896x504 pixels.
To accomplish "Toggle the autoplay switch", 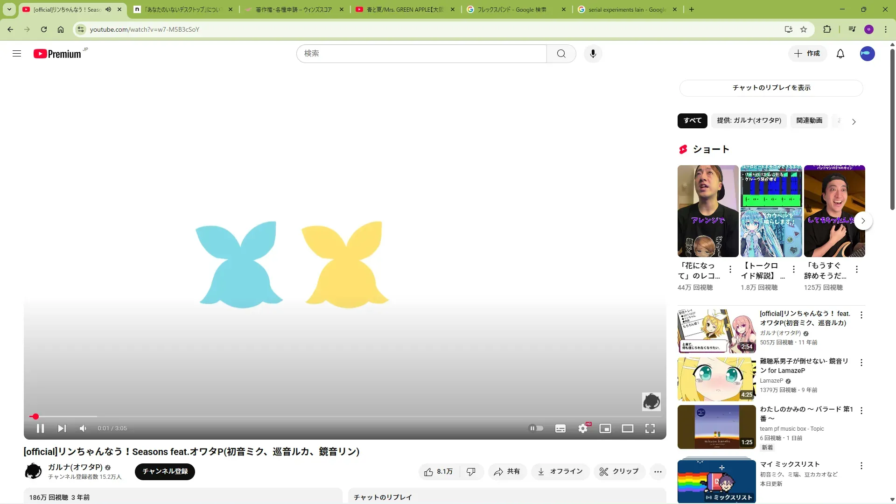I will tap(536, 428).
